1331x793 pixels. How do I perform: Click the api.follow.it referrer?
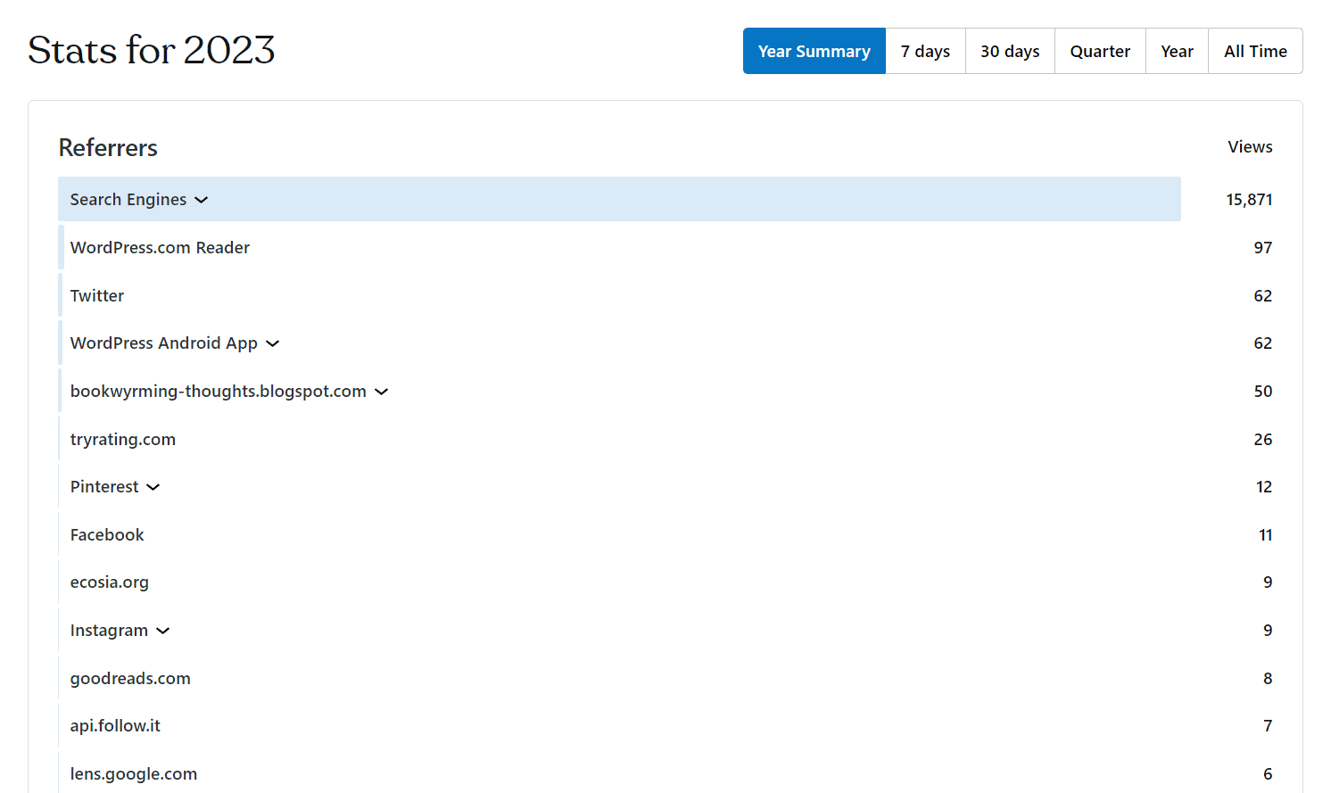click(115, 726)
